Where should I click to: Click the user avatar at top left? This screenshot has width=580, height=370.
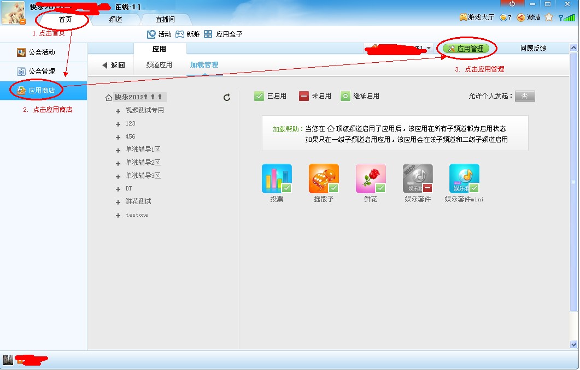pos(13,13)
